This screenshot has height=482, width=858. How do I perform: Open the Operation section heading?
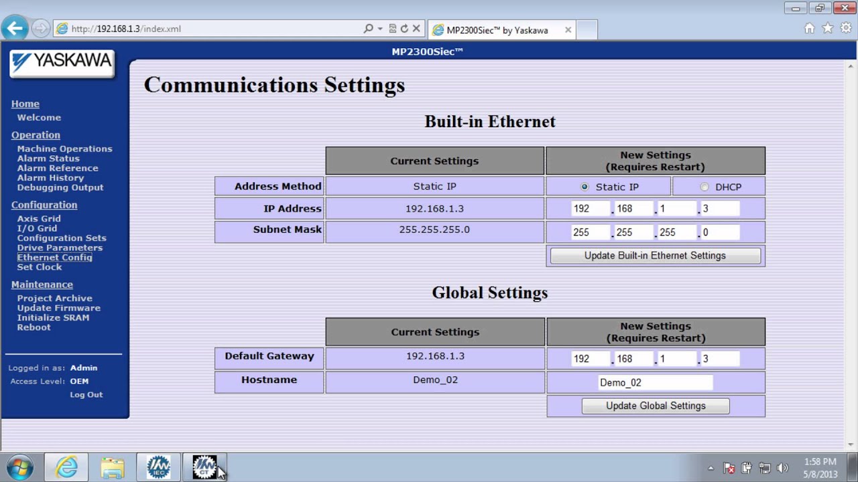point(36,135)
